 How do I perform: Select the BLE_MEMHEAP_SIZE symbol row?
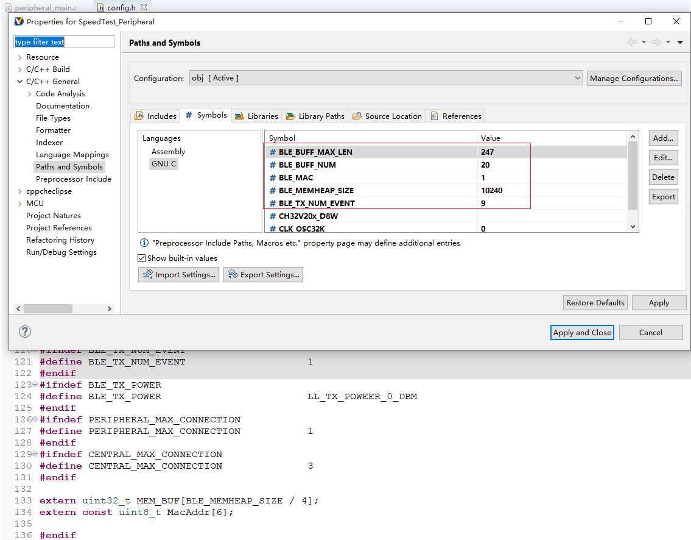316,191
